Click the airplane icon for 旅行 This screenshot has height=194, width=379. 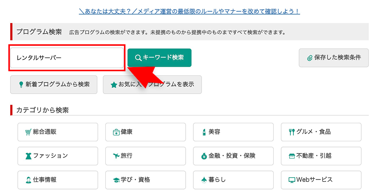[x=116, y=156]
